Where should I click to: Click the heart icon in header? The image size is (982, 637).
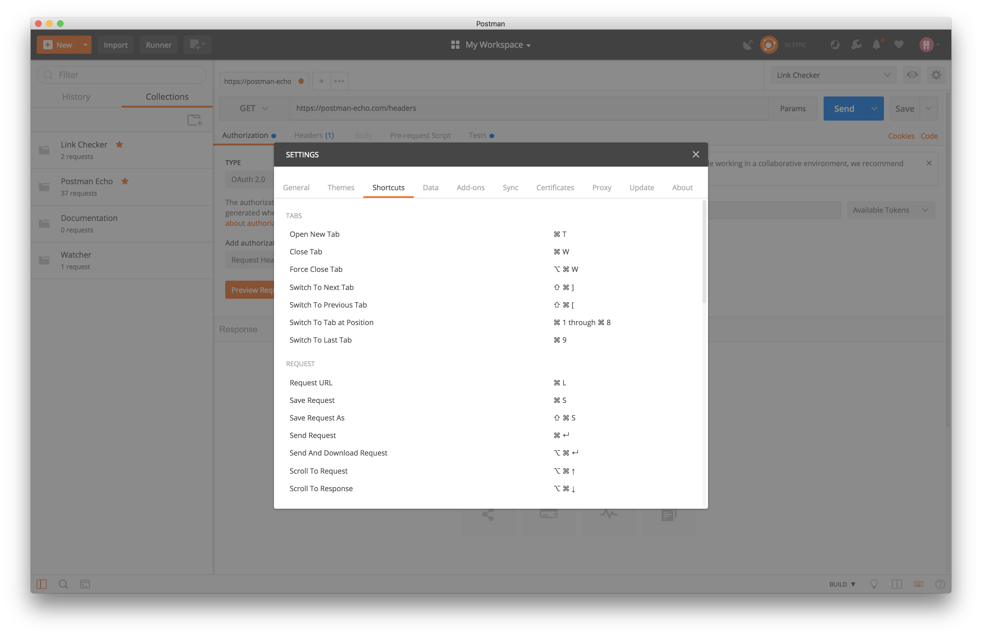[899, 45]
